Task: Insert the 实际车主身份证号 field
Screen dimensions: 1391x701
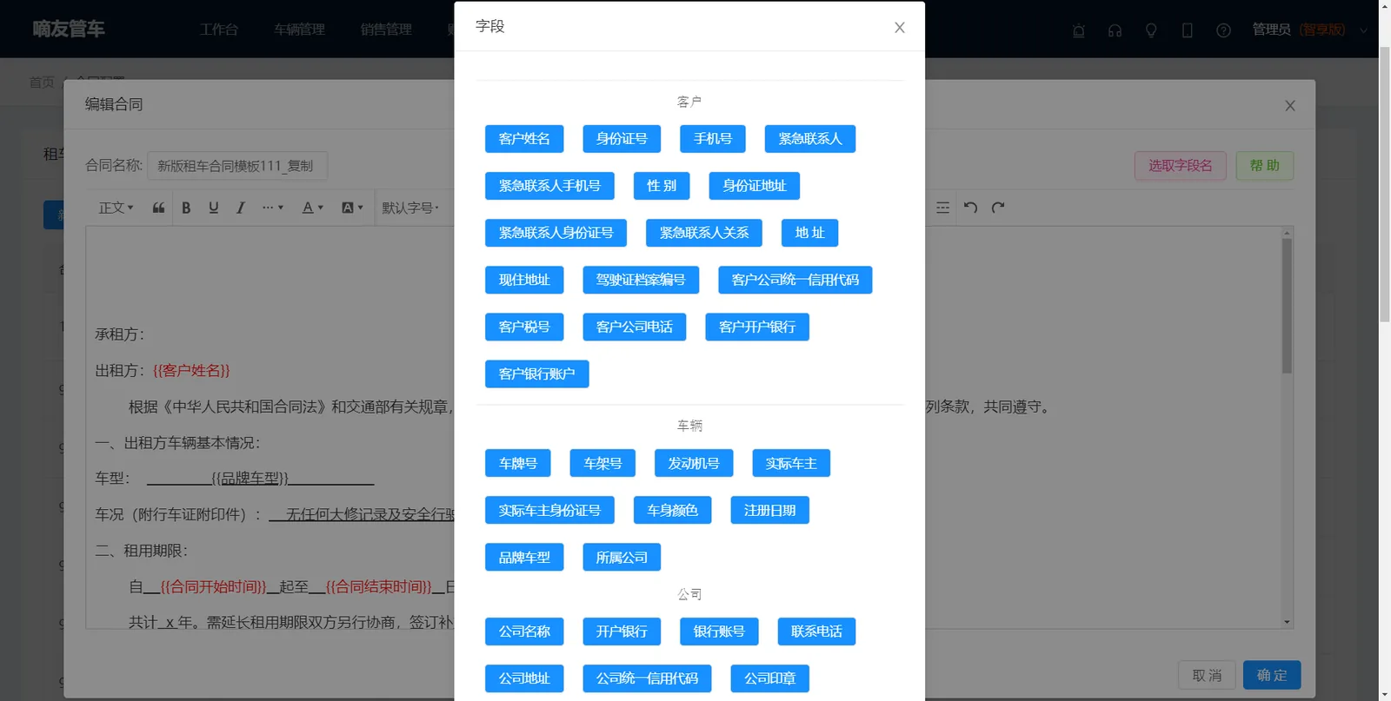Action: point(549,510)
